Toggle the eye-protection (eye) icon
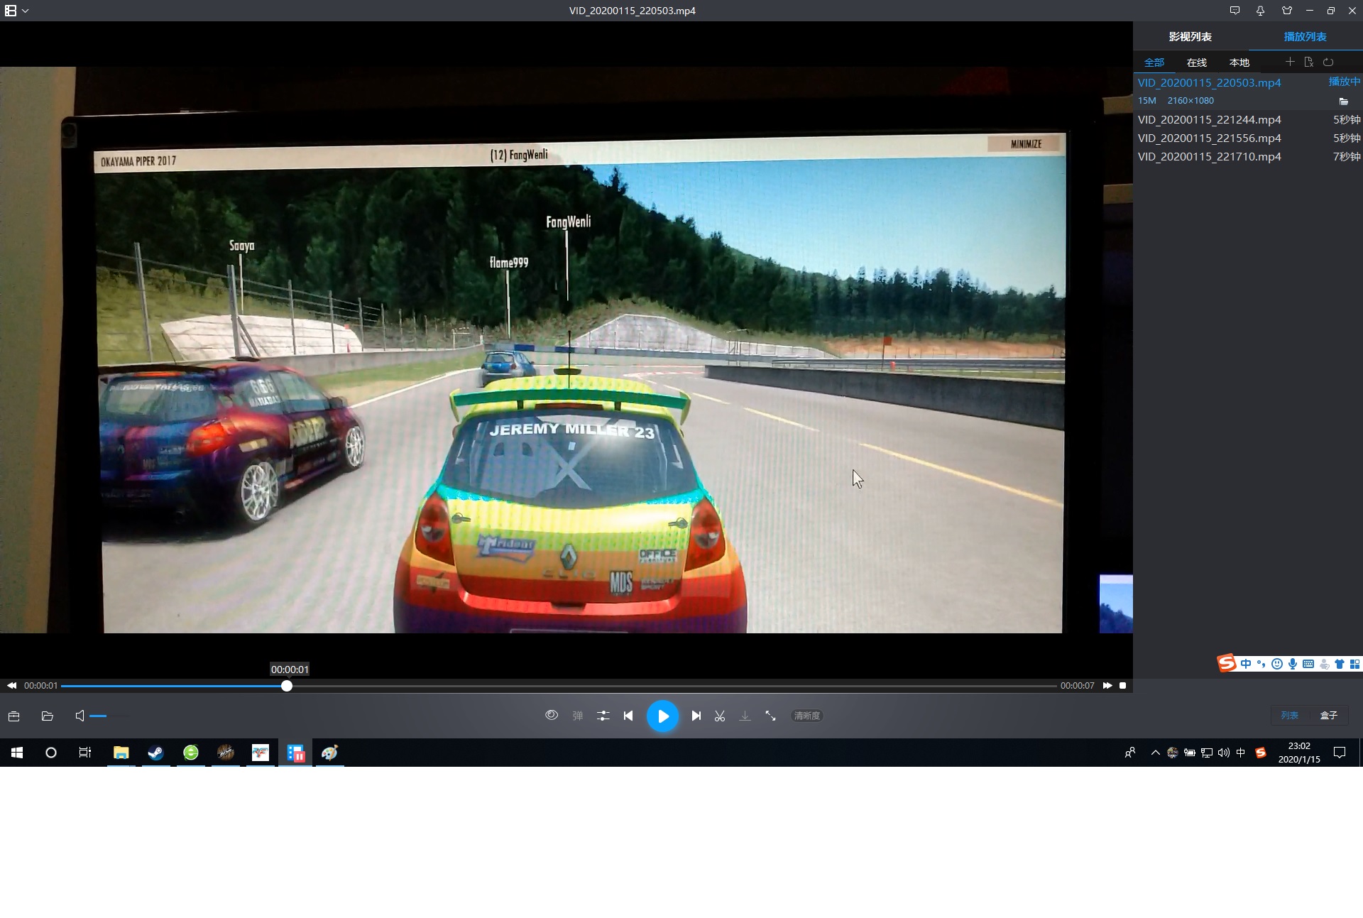The width and height of the screenshot is (1363, 918). click(552, 716)
